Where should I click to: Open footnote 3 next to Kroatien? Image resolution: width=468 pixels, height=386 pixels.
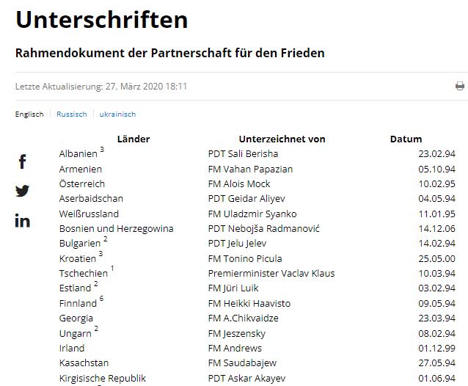(100, 255)
